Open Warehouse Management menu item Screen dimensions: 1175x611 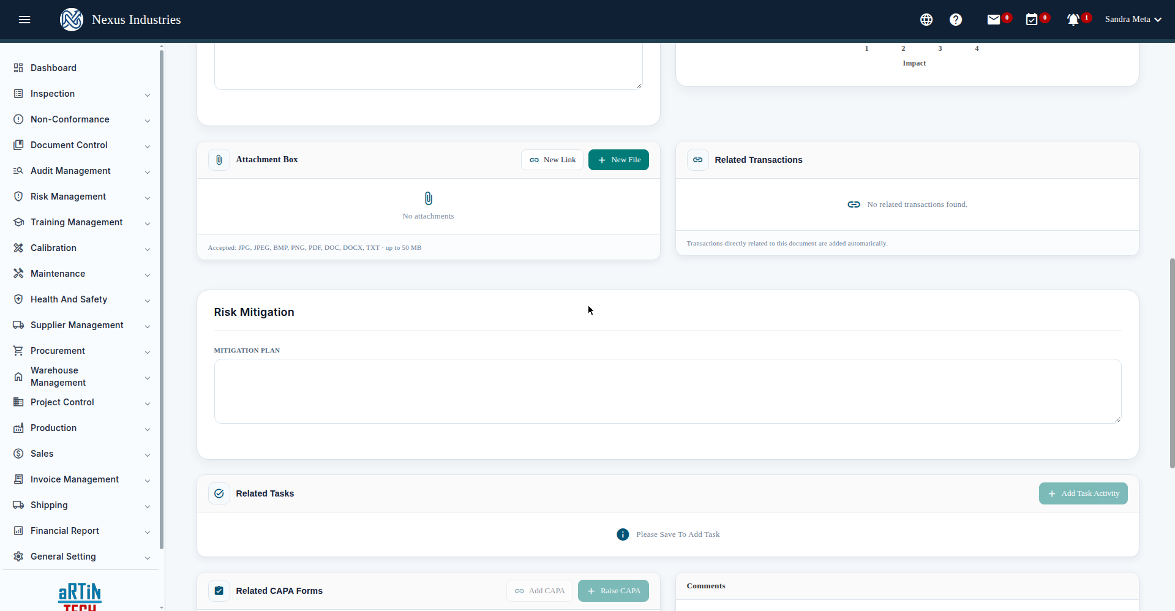pyautogui.click(x=81, y=377)
